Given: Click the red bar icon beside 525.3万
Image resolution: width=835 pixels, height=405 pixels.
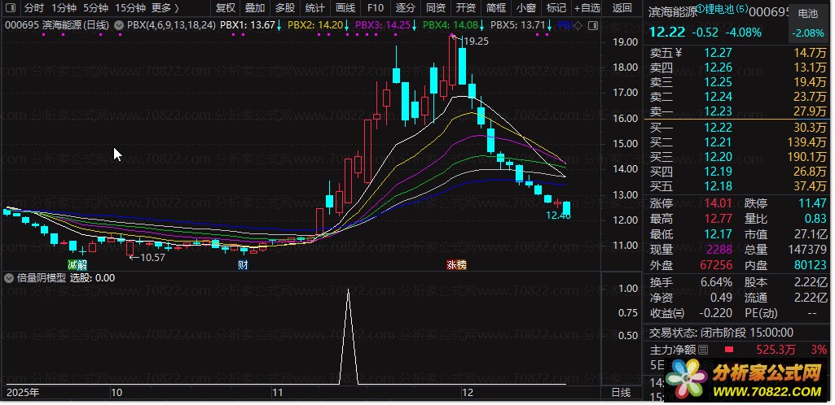Looking at the screenshot, I should pyautogui.click(x=729, y=350).
